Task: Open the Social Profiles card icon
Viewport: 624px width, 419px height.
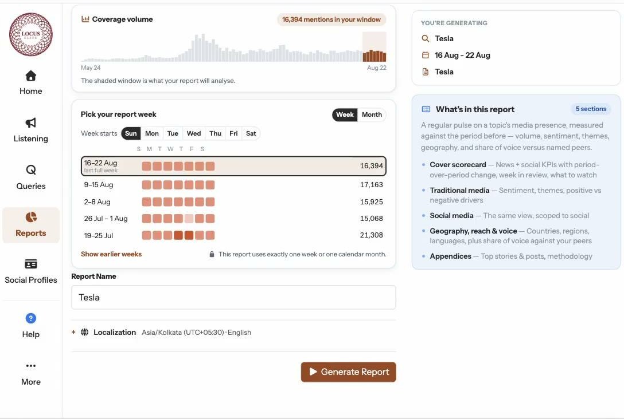Action: tap(30, 264)
